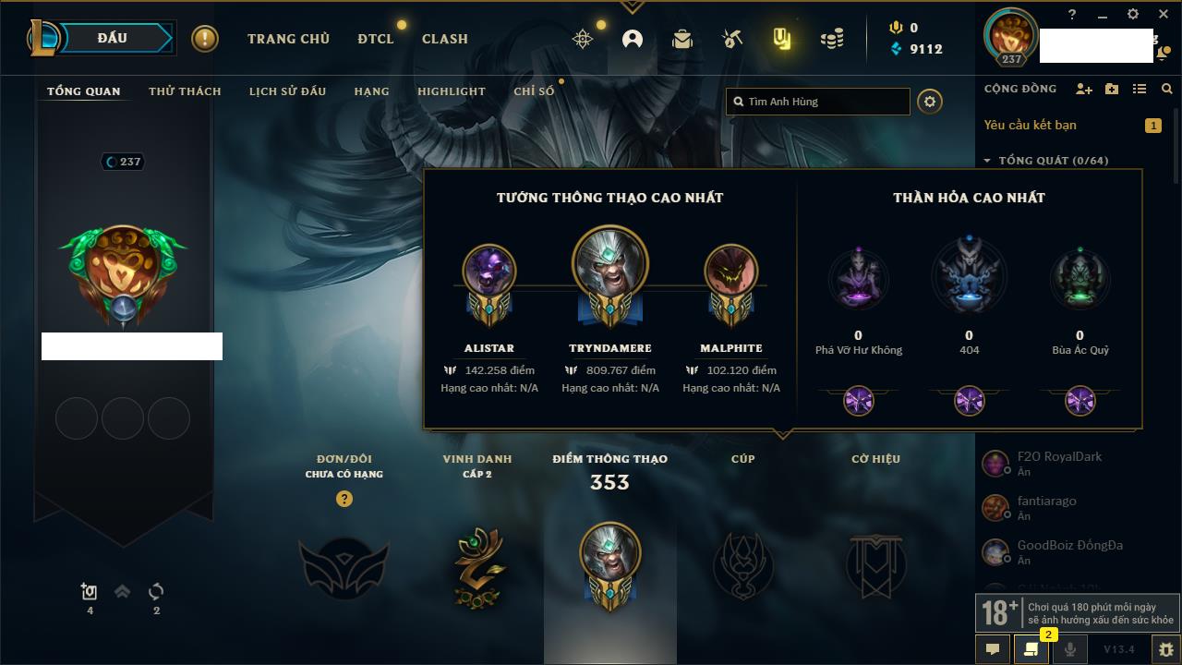Toggle the missions panel with badge 2

tap(1031, 649)
